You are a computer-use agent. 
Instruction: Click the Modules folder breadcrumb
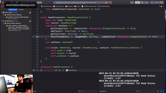[x=69, y=6]
